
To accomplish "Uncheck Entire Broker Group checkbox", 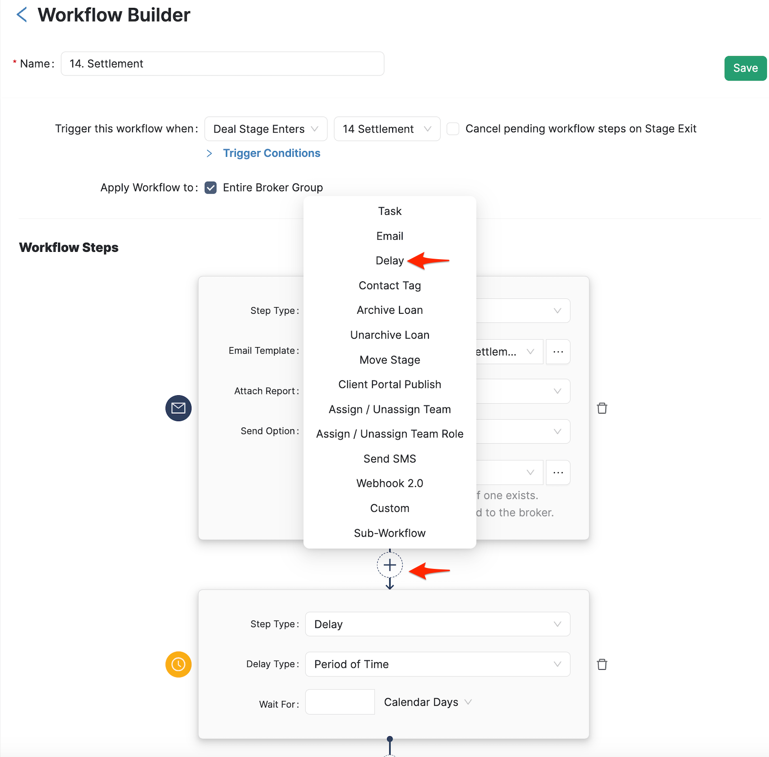I will 211,188.
